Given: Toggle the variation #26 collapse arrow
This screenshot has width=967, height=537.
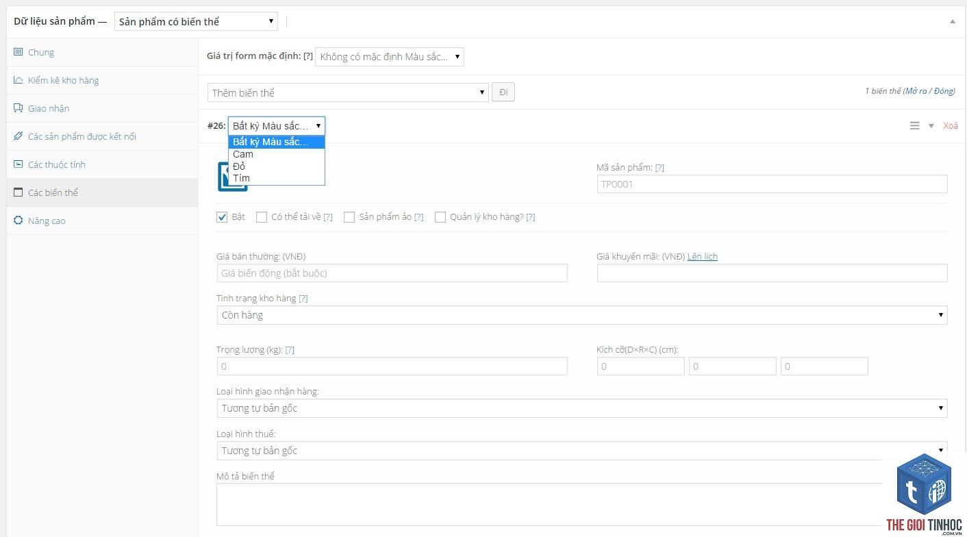Looking at the screenshot, I should point(931,126).
